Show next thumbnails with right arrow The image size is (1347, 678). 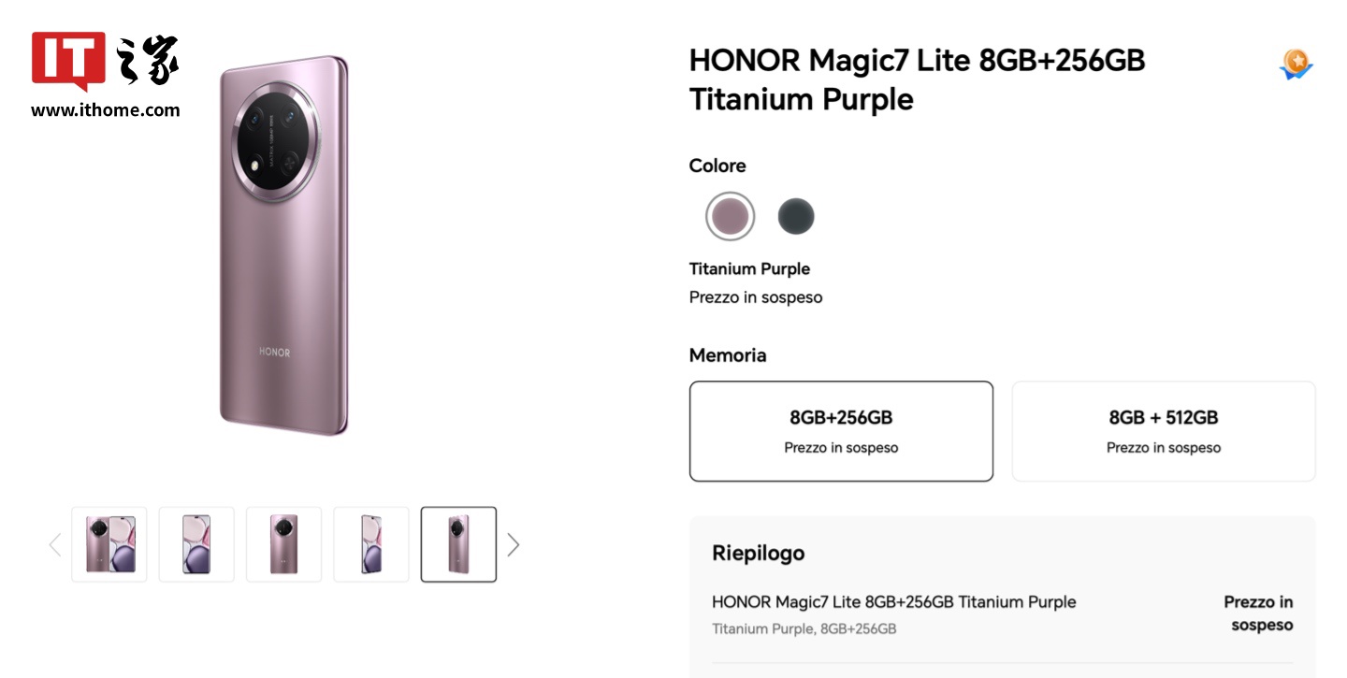click(513, 544)
